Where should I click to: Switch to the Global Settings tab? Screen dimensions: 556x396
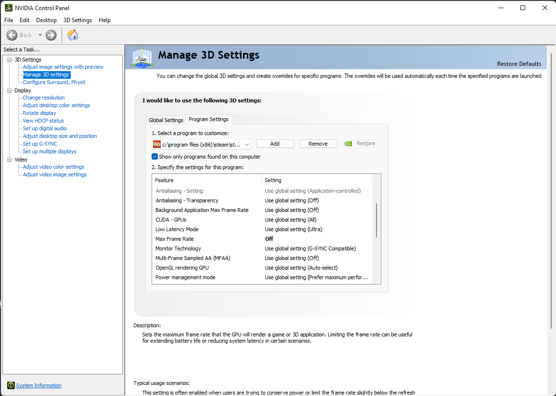[x=166, y=120]
